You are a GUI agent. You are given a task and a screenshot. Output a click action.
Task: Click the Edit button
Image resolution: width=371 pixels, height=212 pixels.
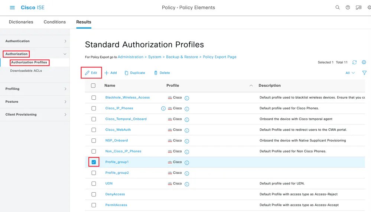click(x=91, y=73)
